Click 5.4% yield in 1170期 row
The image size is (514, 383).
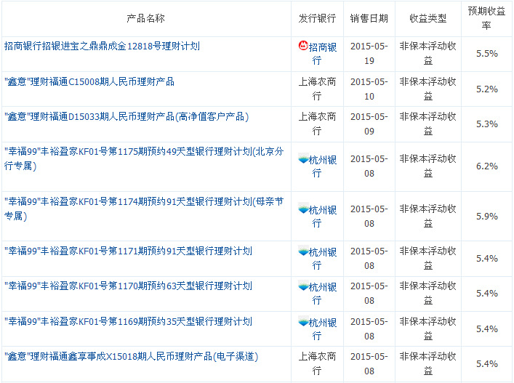point(487,293)
